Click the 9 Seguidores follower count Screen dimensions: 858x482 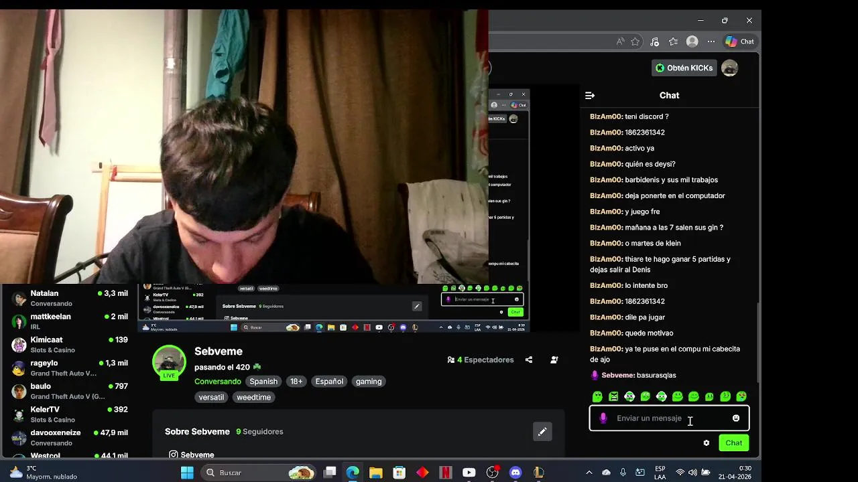click(x=259, y=432)
